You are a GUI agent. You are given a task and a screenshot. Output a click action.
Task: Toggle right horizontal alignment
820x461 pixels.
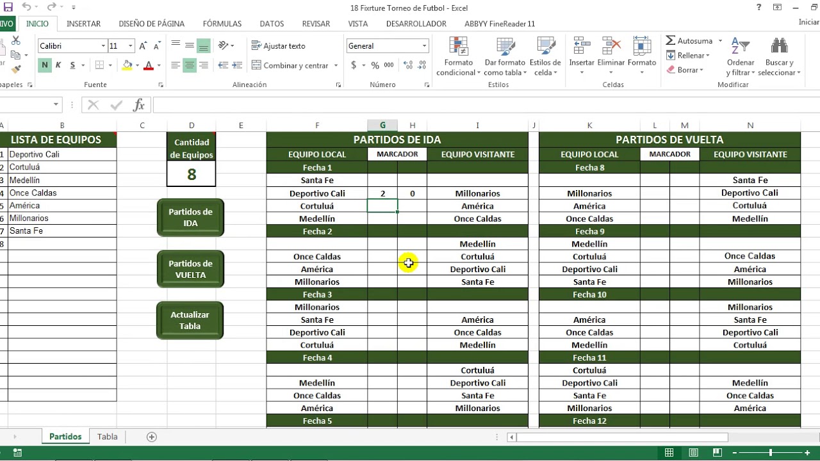[x=204, y=65]
